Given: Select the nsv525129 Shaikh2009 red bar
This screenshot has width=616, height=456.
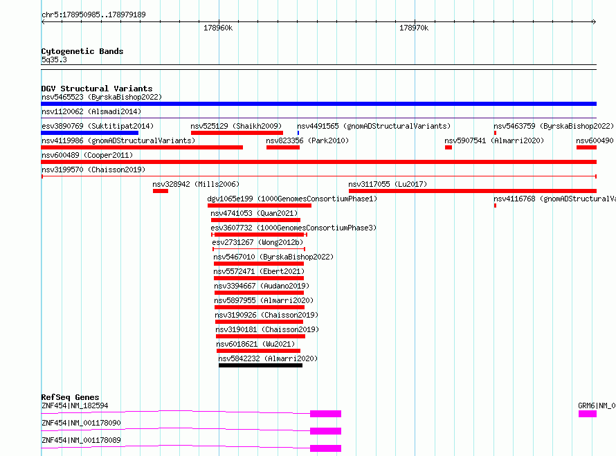Looking at the screenshot, I should pyautogui.click(x=237, y=133).
